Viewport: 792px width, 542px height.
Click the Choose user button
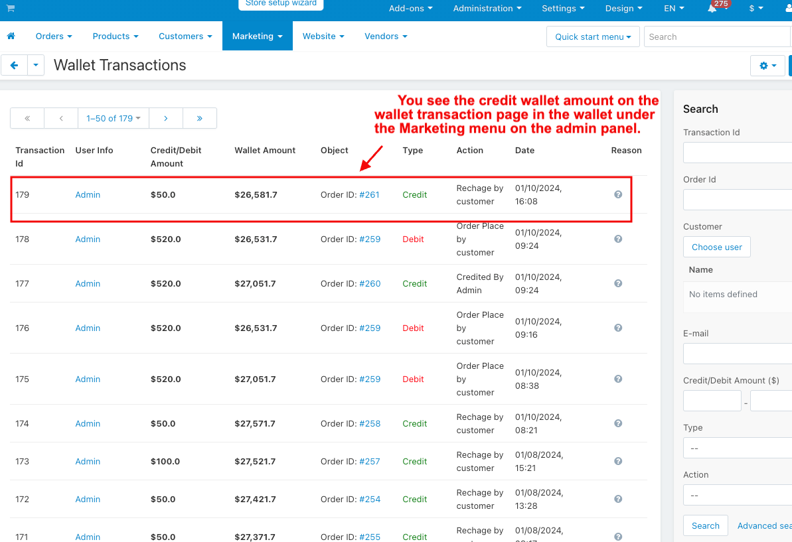(x=716, y=247)
